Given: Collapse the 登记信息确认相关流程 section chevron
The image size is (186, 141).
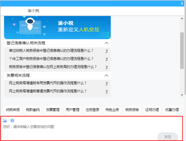Looking at the screenshot, I should (106, 43).
